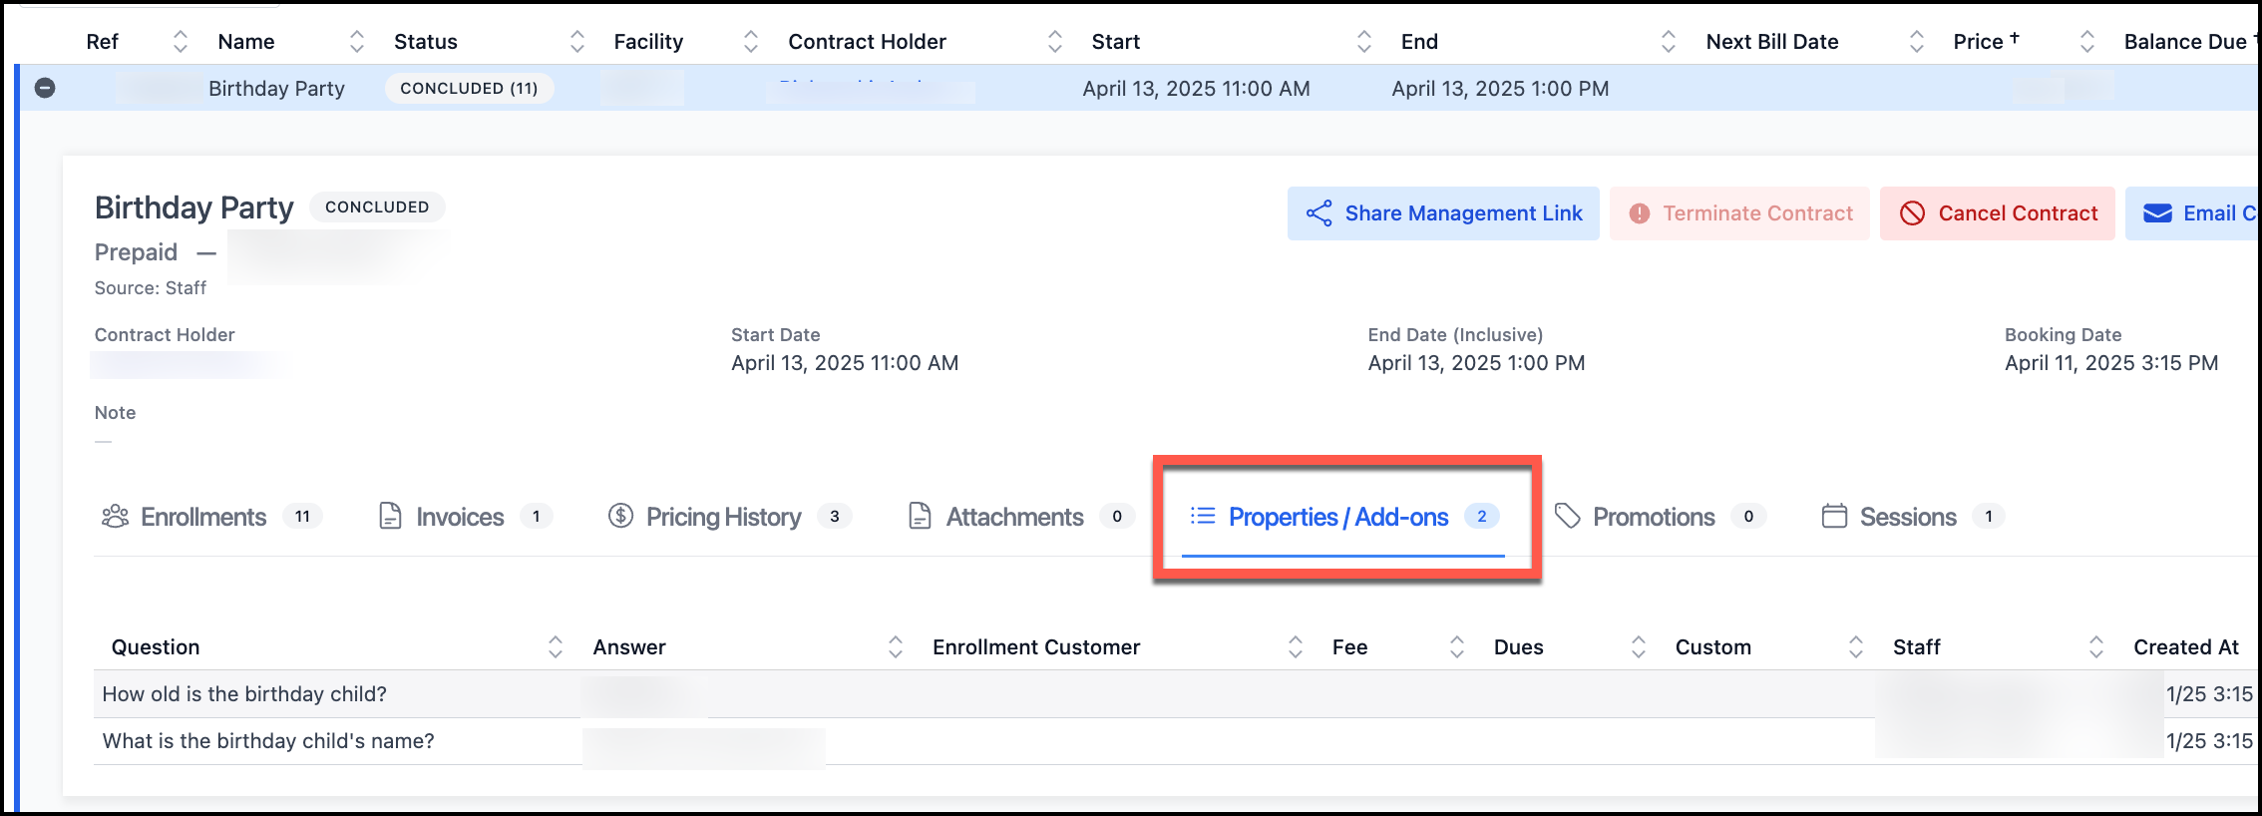Viewport: 2262px width, 816px height.
Task: Click the calendar icon beside Sessions
Action: [1834, 516]
